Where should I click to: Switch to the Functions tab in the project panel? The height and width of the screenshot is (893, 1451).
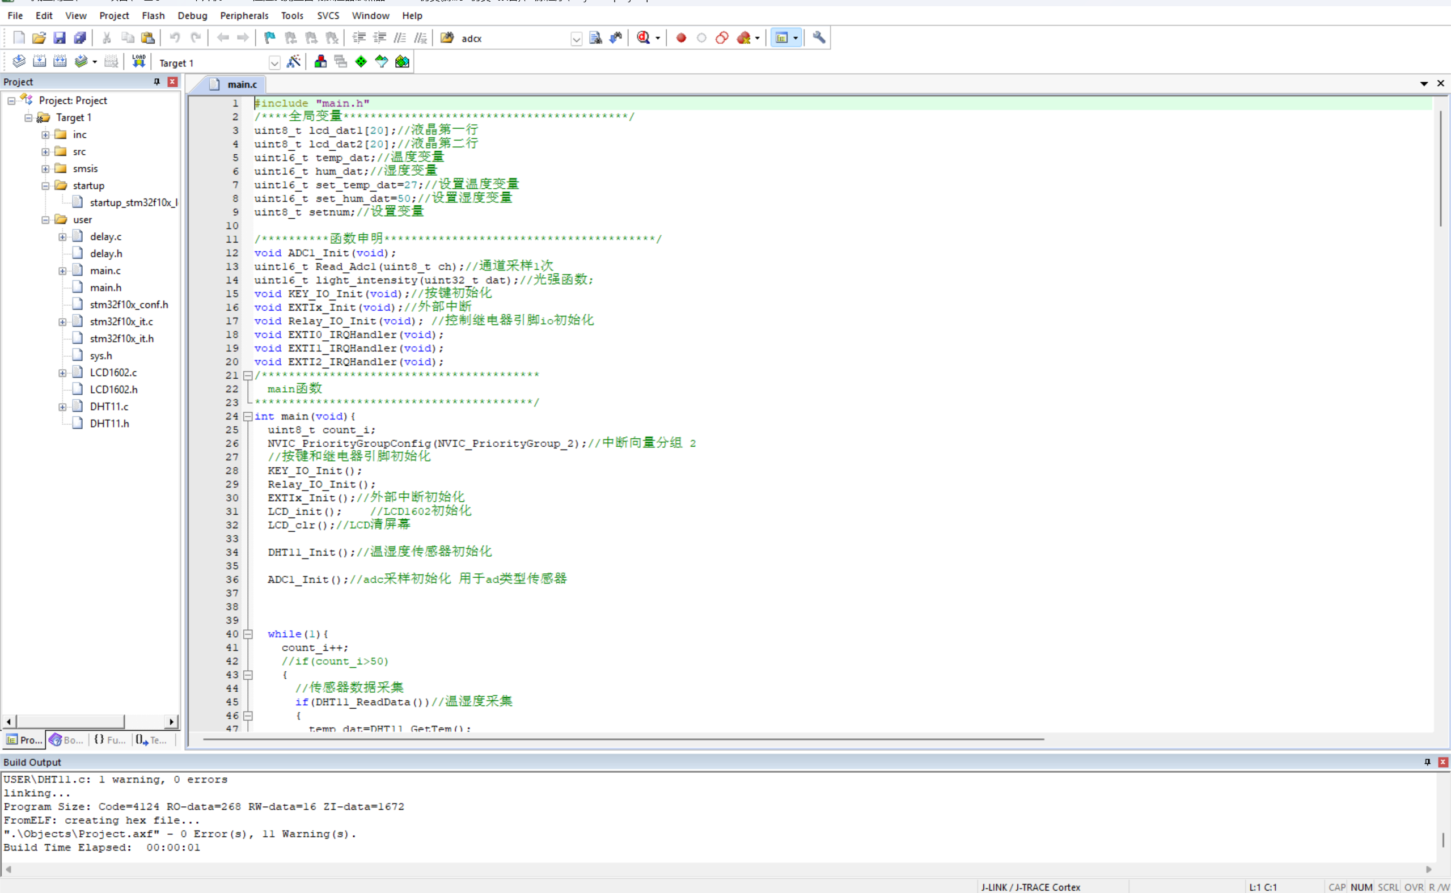pyautogui.click(x=110, y=740)
